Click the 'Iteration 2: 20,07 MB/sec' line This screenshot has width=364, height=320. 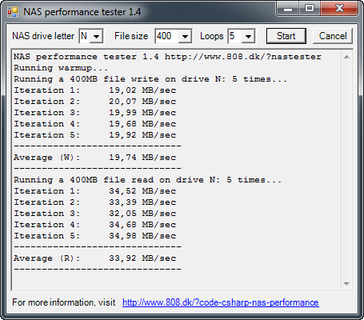pos(95,102)
